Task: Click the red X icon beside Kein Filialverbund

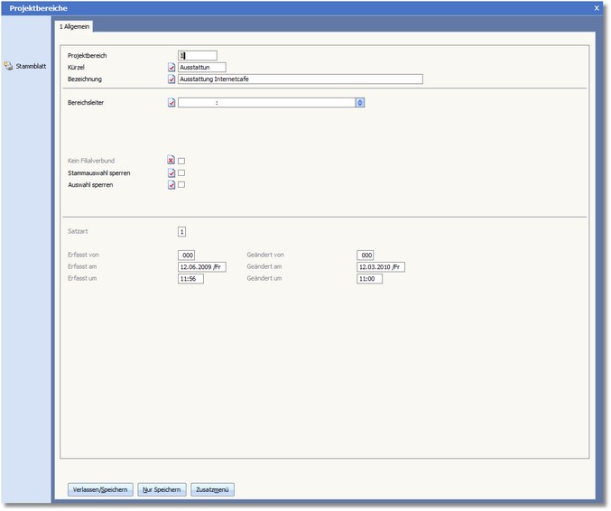Action: pyautogui.click(x=171, y=161)
